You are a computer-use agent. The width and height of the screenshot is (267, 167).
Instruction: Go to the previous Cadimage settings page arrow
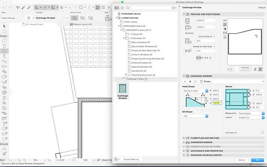click(185, 82)
